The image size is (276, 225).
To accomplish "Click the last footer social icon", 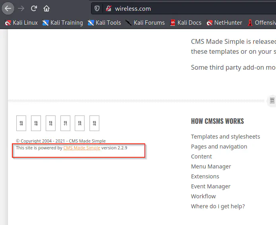I will (x=94, y=123).
